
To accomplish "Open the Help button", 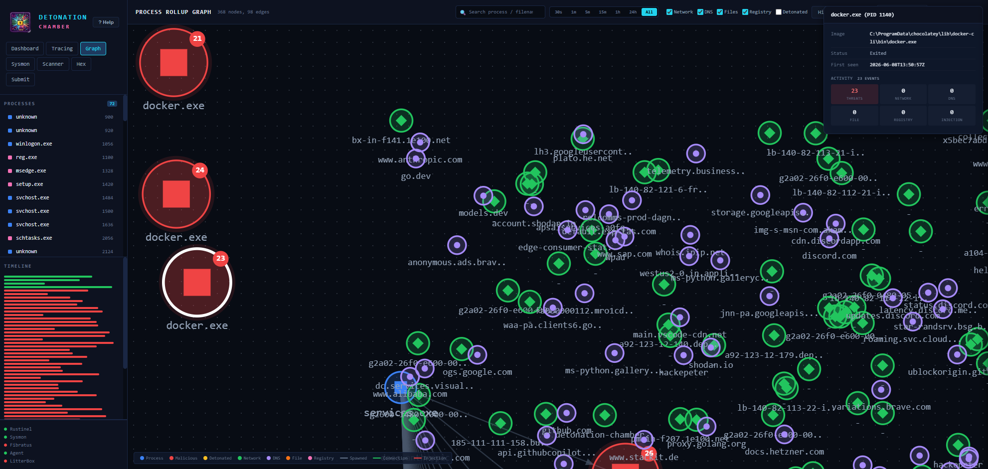I will 106,22.
